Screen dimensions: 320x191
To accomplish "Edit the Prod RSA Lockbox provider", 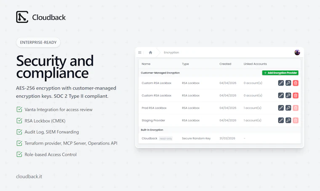I will pyautogui.click(x=281, y=108).
